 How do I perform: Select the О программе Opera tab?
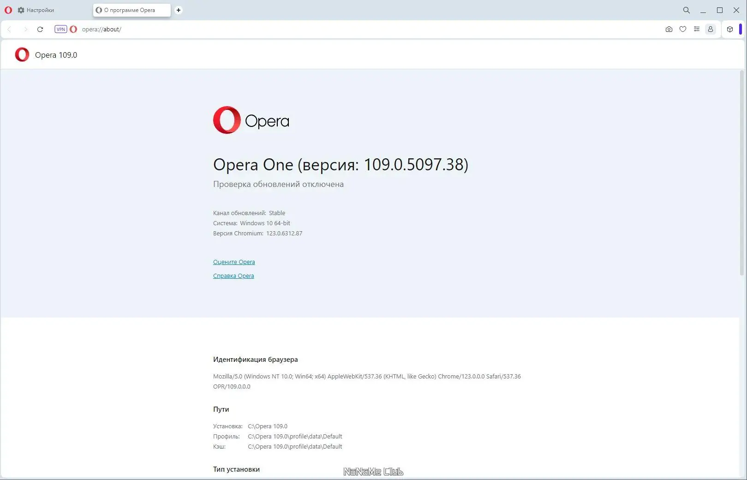(x=131, y=10)
